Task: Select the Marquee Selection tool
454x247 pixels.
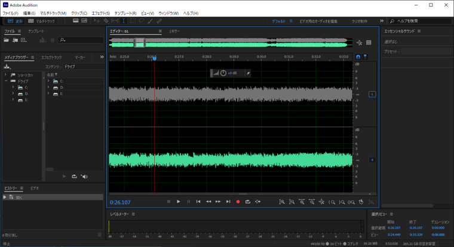Action: (133, 21)
